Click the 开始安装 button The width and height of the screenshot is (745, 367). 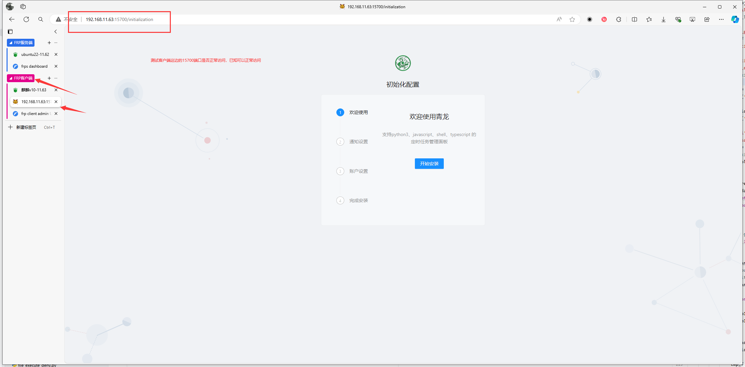tap(429, 164)
